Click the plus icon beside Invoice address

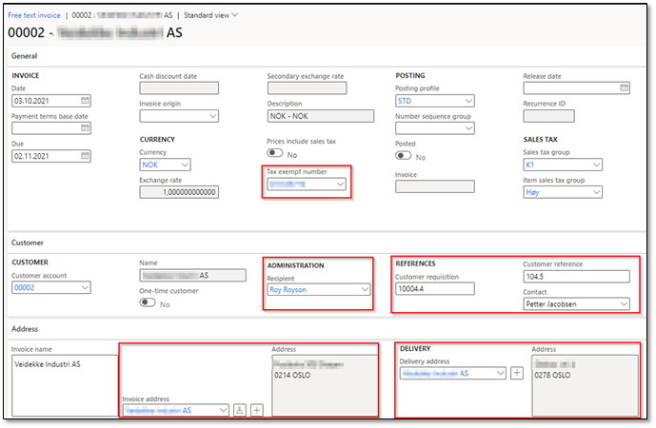pyautogui.click(x=257, y=409)
